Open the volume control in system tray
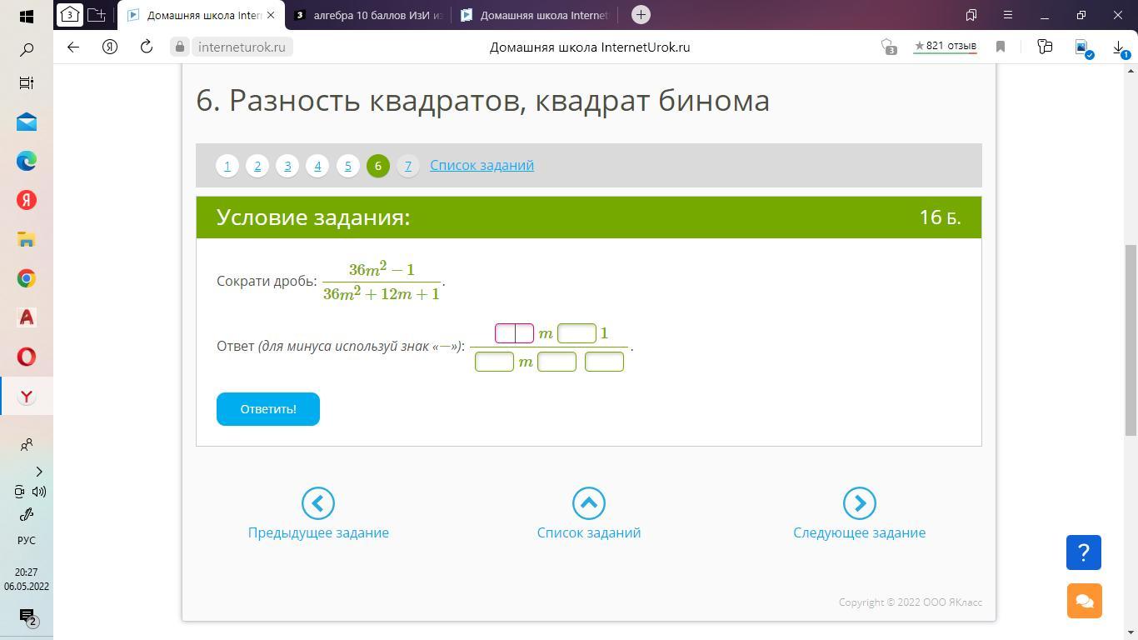Image resolution: width=1138 pixels, height=640 pixels. point(38,492)
